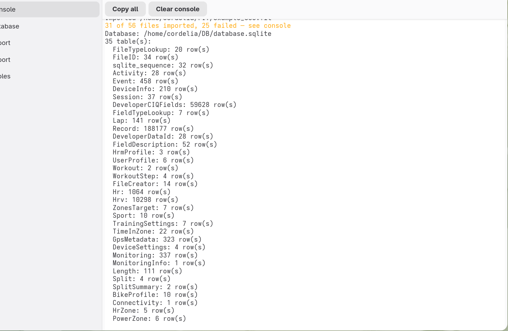The image size is (508, 331).
Task: Click the Copy all button
Action: 125,9
